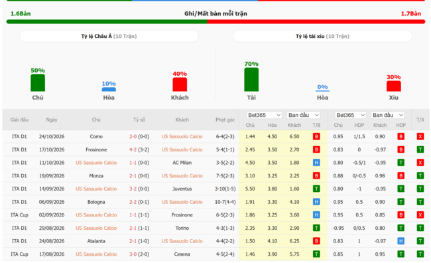Click HDP column B badge in 24/10/2026 Como row
Viewport: 431px width, 263px height.
click(400, 136)
